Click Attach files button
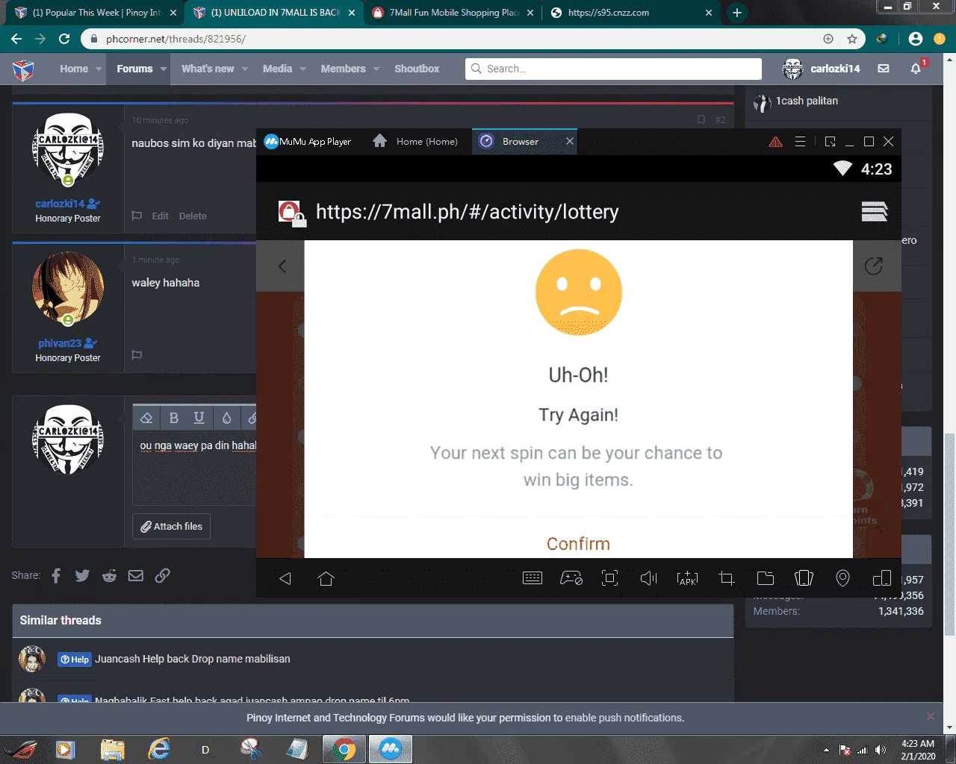Image resolution: width=956 pixels, height=764 pixels. coord(172,526)
